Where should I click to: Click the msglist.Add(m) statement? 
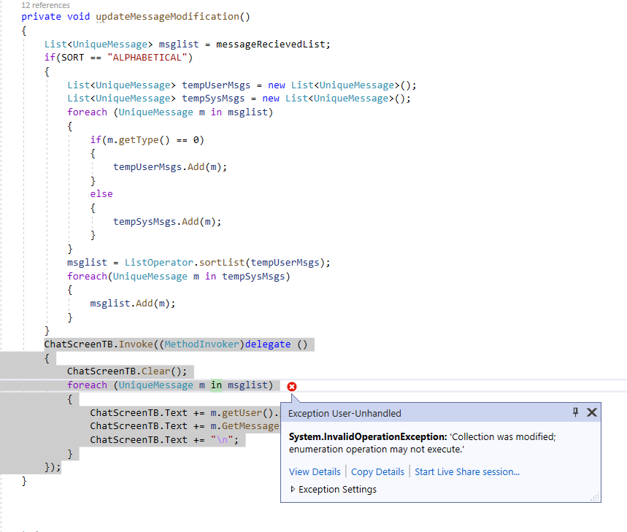[133, 304]
